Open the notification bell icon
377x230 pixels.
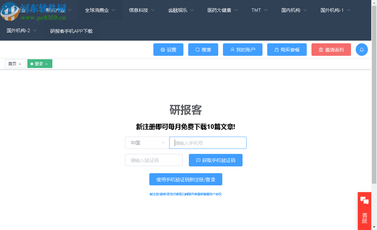[x=362, y=49]
